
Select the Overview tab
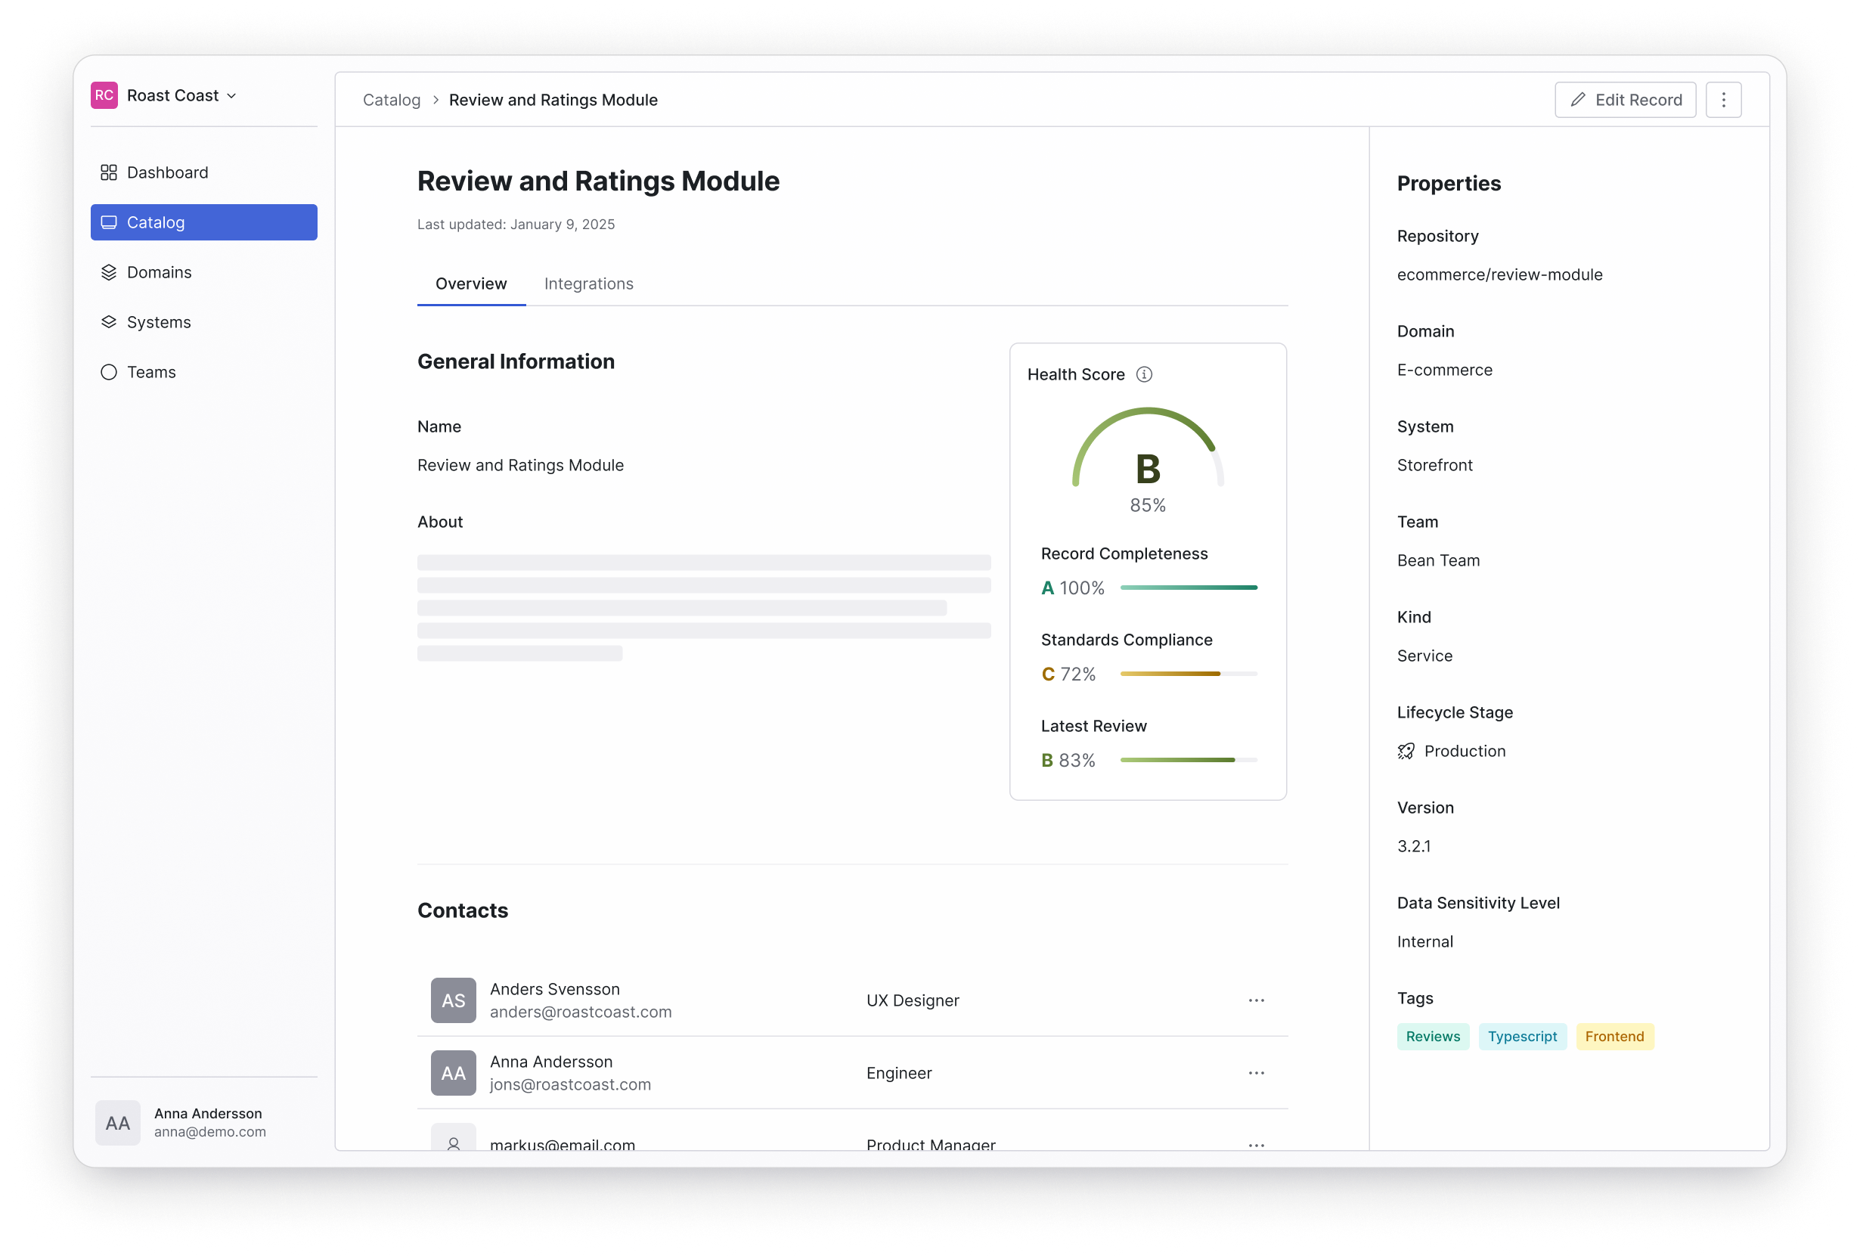click(x=470, y=284)
